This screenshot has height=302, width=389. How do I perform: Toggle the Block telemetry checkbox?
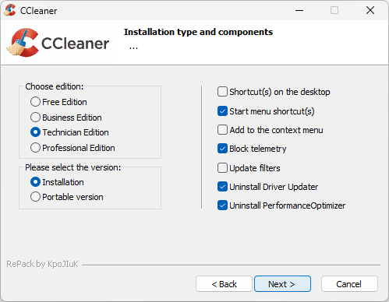coord(222,149)
